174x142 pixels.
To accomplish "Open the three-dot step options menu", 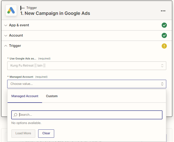I will 163,11.
